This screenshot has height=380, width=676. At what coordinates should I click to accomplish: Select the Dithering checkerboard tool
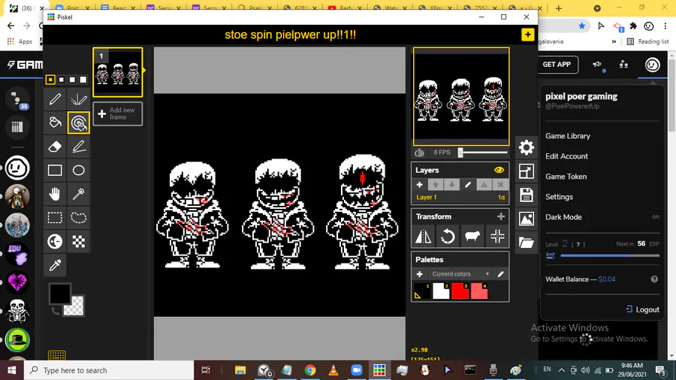pos(78,241)
